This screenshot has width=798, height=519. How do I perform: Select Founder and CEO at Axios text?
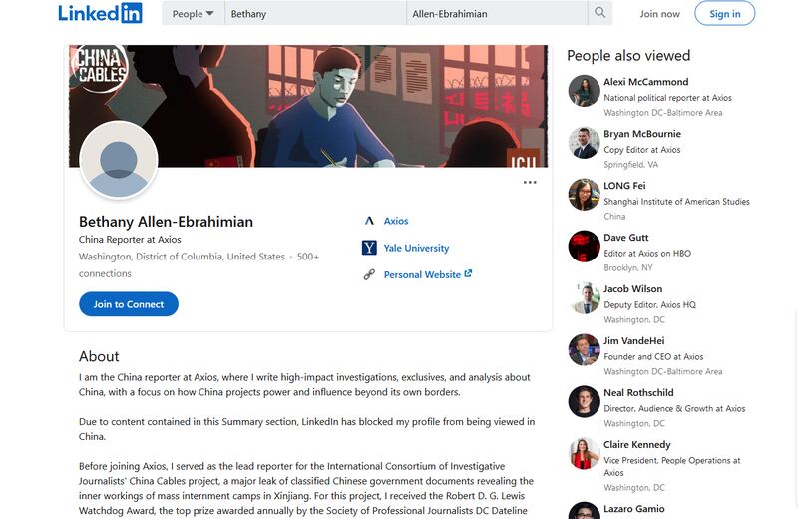pyautogui.click(x=653, y=357)
